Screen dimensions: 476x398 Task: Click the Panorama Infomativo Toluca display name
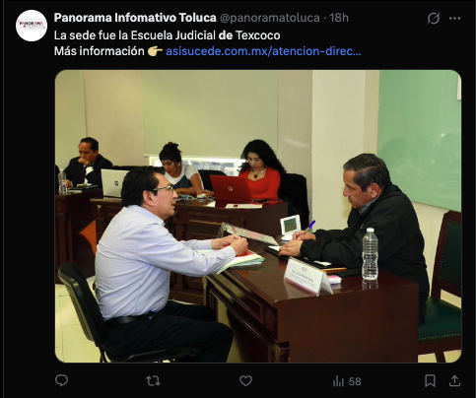pos(135,18)
